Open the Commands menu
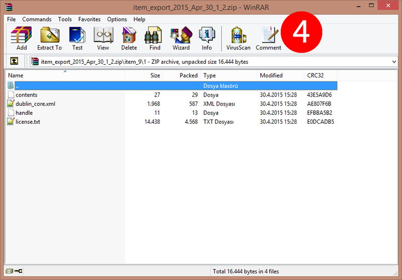402x280 pixels. 37,19
